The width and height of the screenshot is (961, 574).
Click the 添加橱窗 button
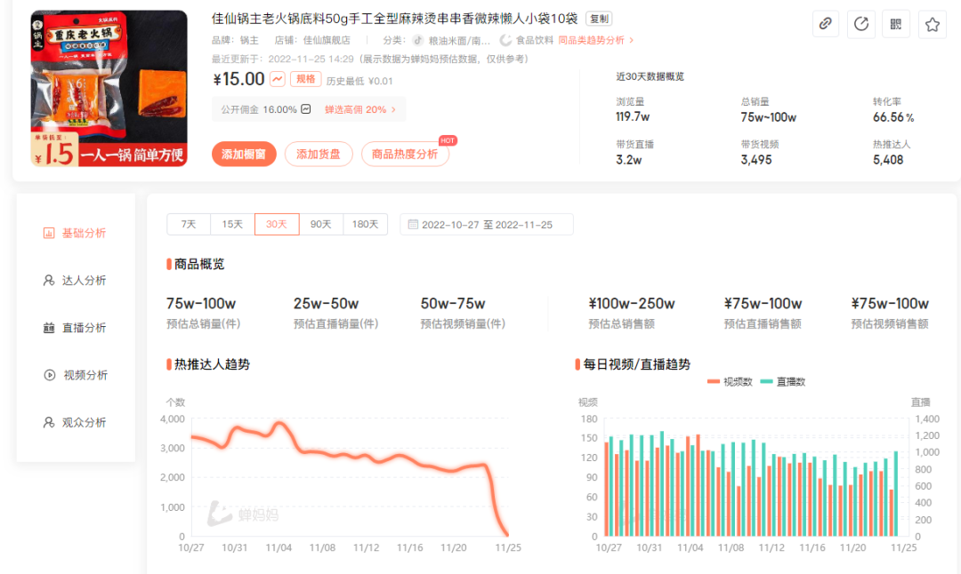(x=244, y=155)
